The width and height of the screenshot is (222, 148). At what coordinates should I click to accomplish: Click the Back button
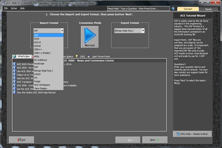[128, 140]
